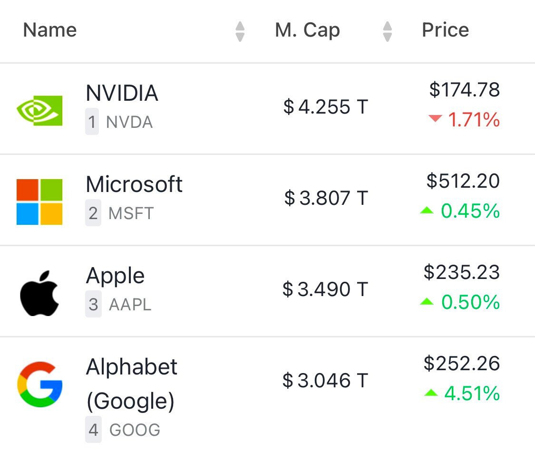The image size is (535, 451).
Task: Click the green up arrow beside 0.45%
Action: pyautogui.click(x=427, y=211)
